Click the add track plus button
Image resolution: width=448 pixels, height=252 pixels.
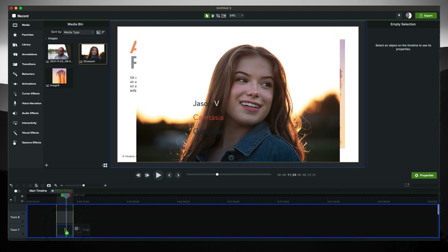[x=22, y=196]
